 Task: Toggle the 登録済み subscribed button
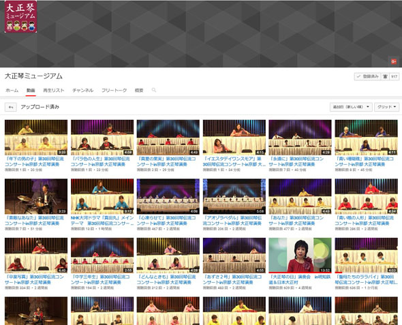(368, 76)
